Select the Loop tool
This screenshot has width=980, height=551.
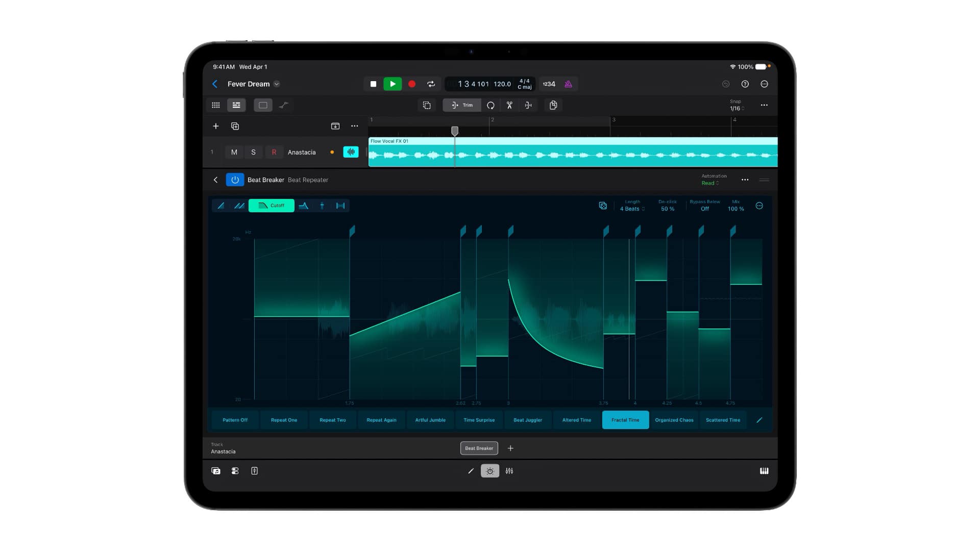(x=491, y=105)
